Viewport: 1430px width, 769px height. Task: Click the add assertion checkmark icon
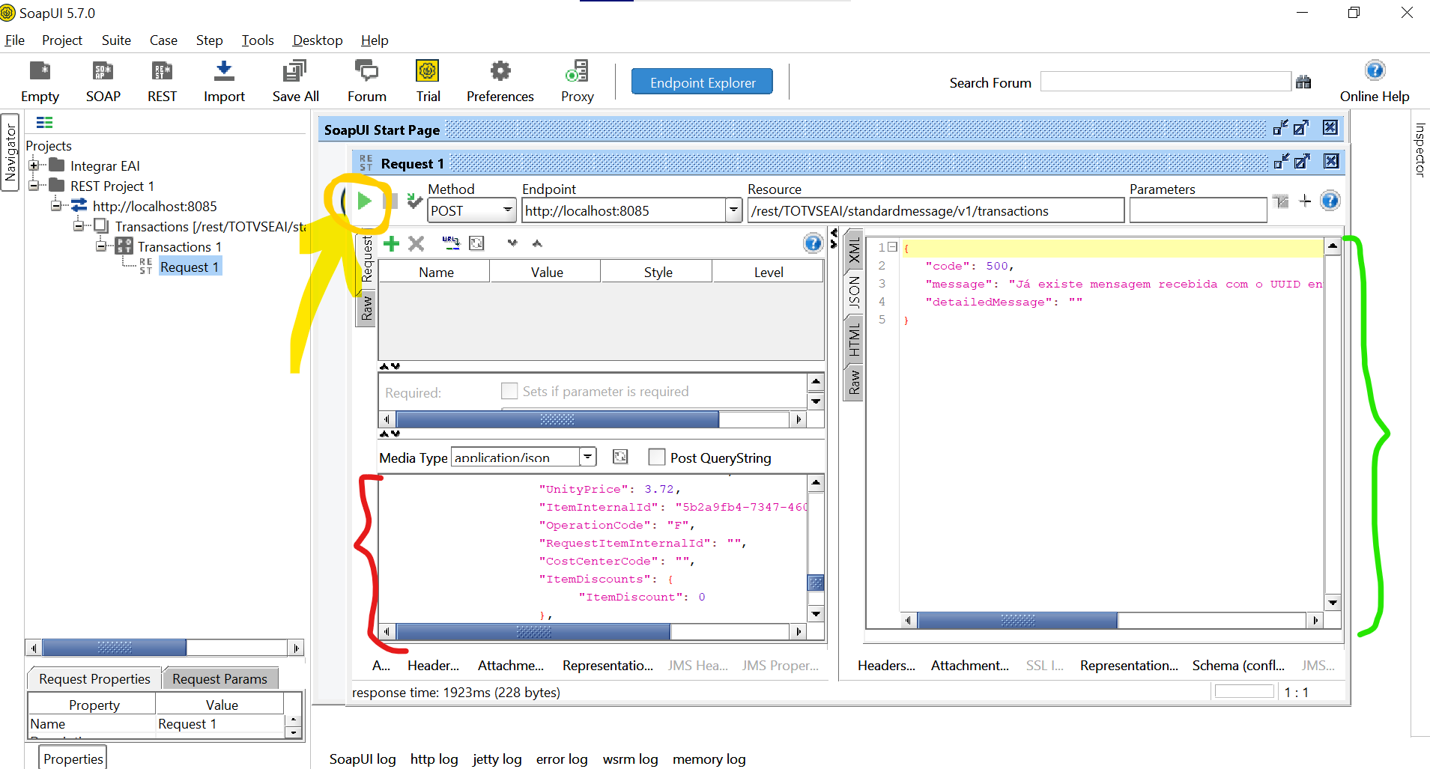coord(414,201)
